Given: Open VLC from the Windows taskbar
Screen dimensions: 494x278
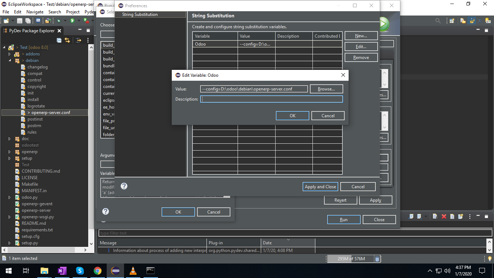Looking at the screenshot, I should coord(133,270).
